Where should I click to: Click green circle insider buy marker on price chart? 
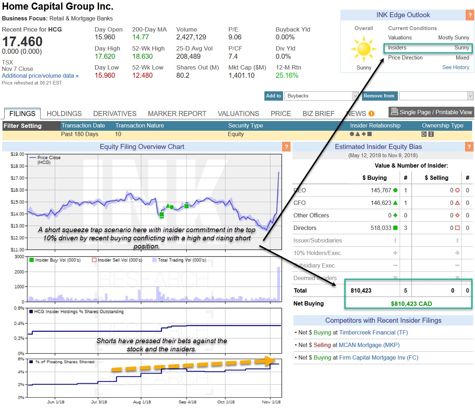point(172,207)
